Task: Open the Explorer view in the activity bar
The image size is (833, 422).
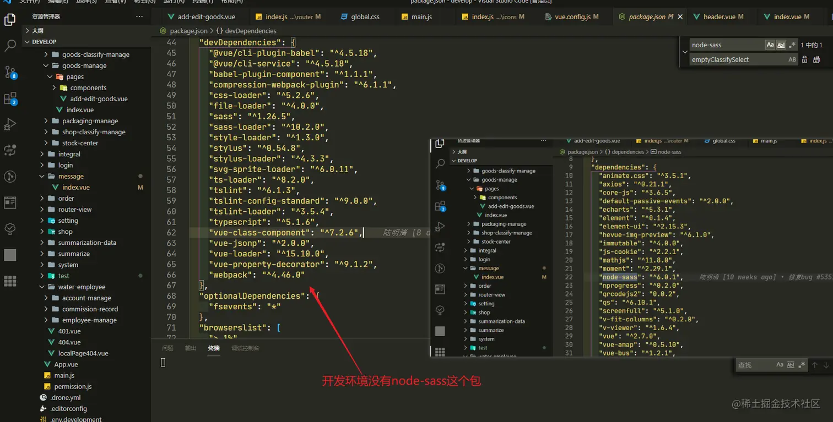Action: pos(10,20)
